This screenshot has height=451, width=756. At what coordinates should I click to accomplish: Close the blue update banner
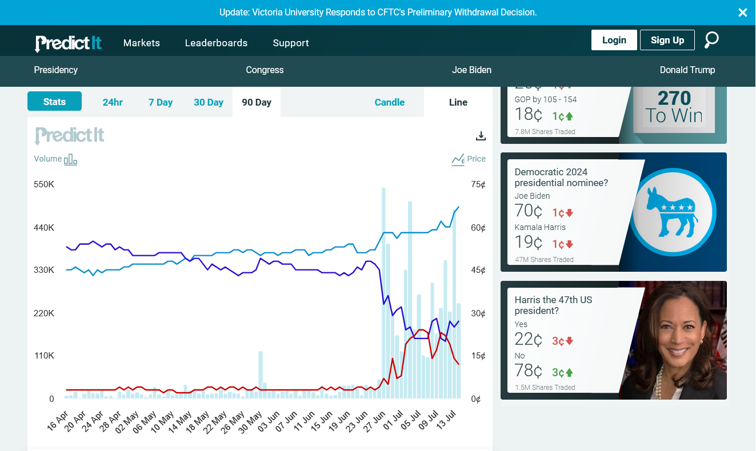click(x=742, y=13)
